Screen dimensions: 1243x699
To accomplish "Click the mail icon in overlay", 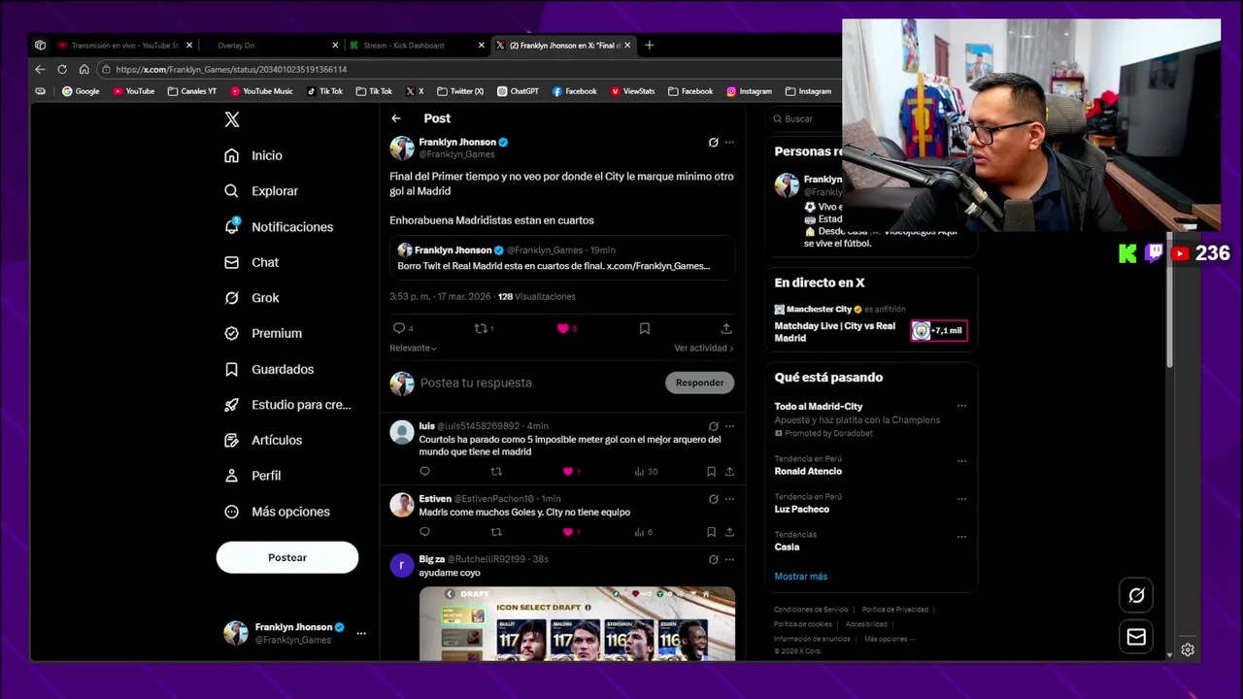I will (x=1136, y=637).
